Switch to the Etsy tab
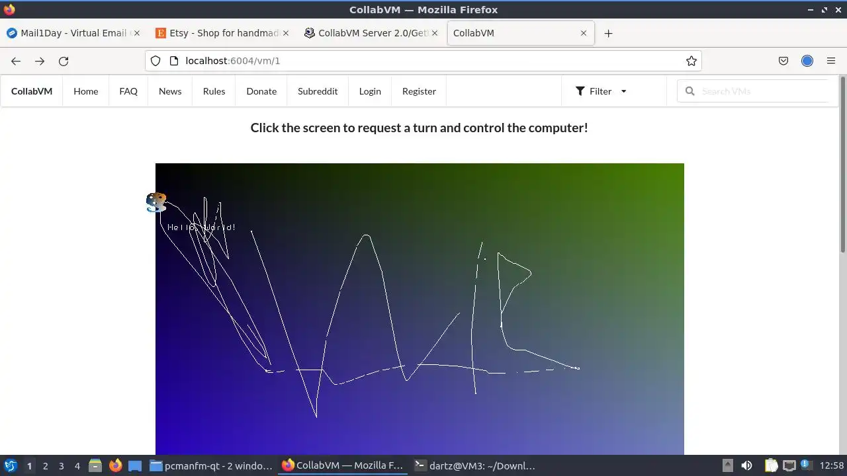847x476 pixels. [222, 33]
